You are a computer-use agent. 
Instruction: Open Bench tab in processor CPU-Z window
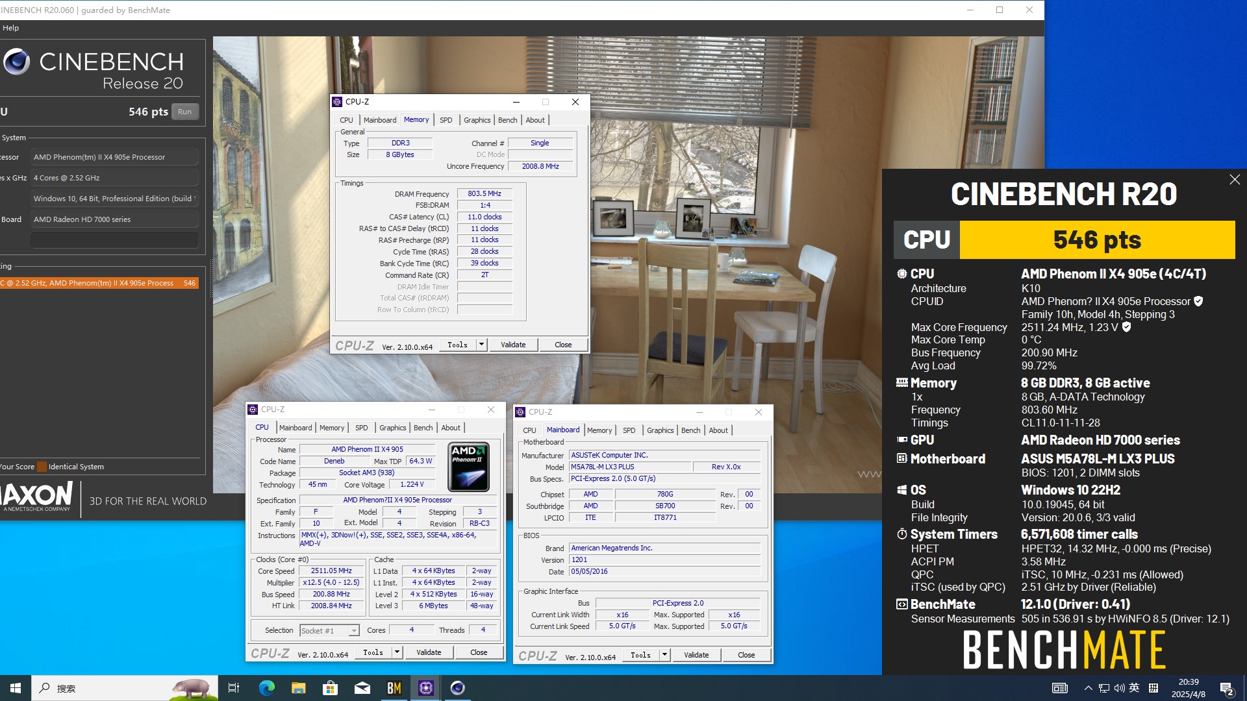(423, 428)
